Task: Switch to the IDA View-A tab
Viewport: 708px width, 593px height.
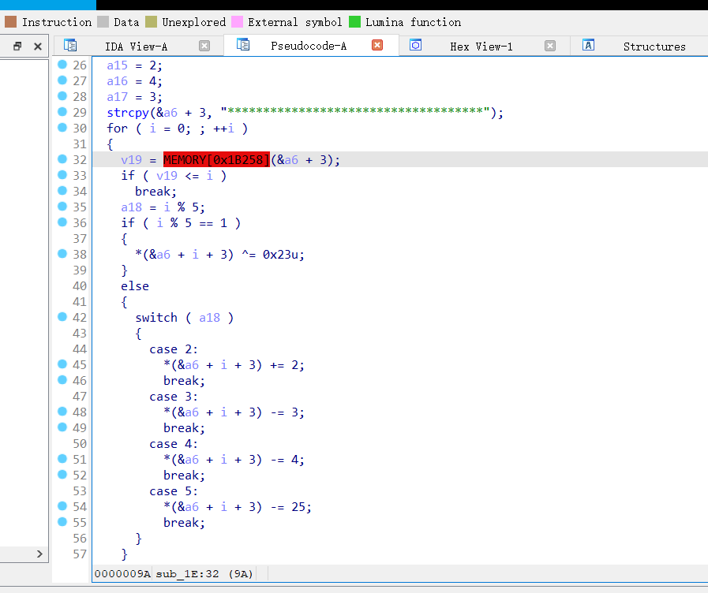Action: click(x=136, y=47)
